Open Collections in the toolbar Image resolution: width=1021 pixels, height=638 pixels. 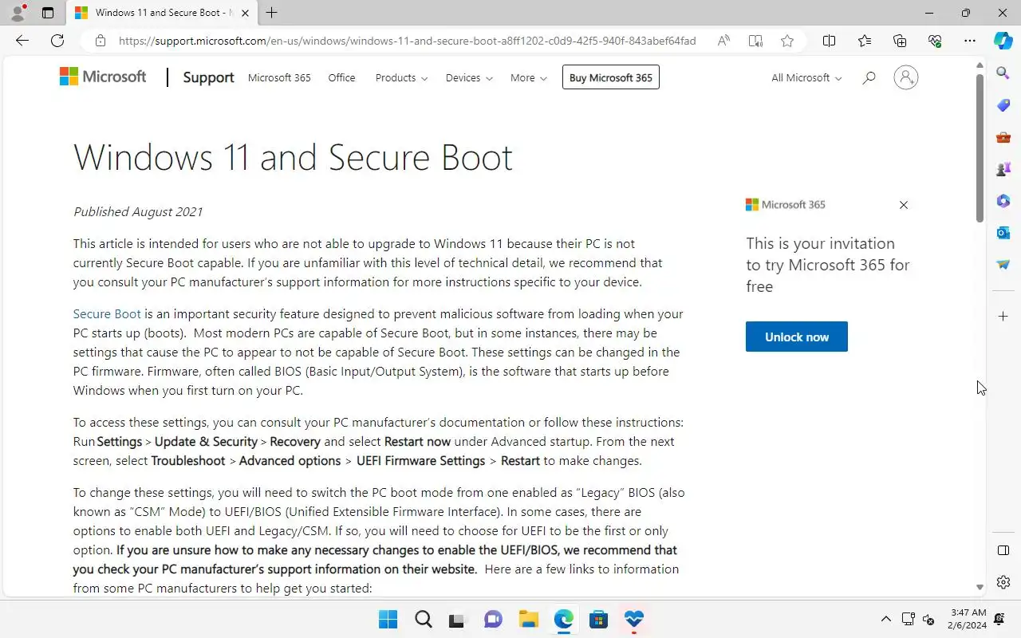900,41
